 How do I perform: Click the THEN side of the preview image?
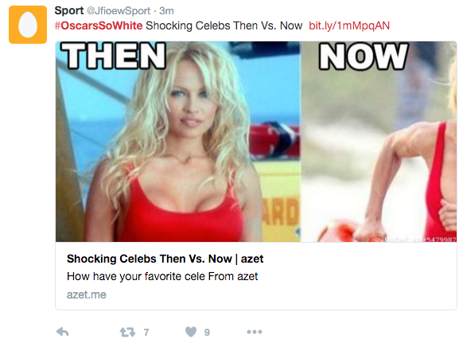click(x=178, y=142)
